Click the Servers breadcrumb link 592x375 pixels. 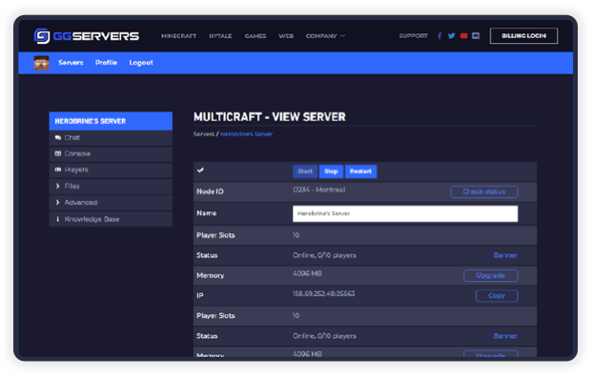pos(204,134)
